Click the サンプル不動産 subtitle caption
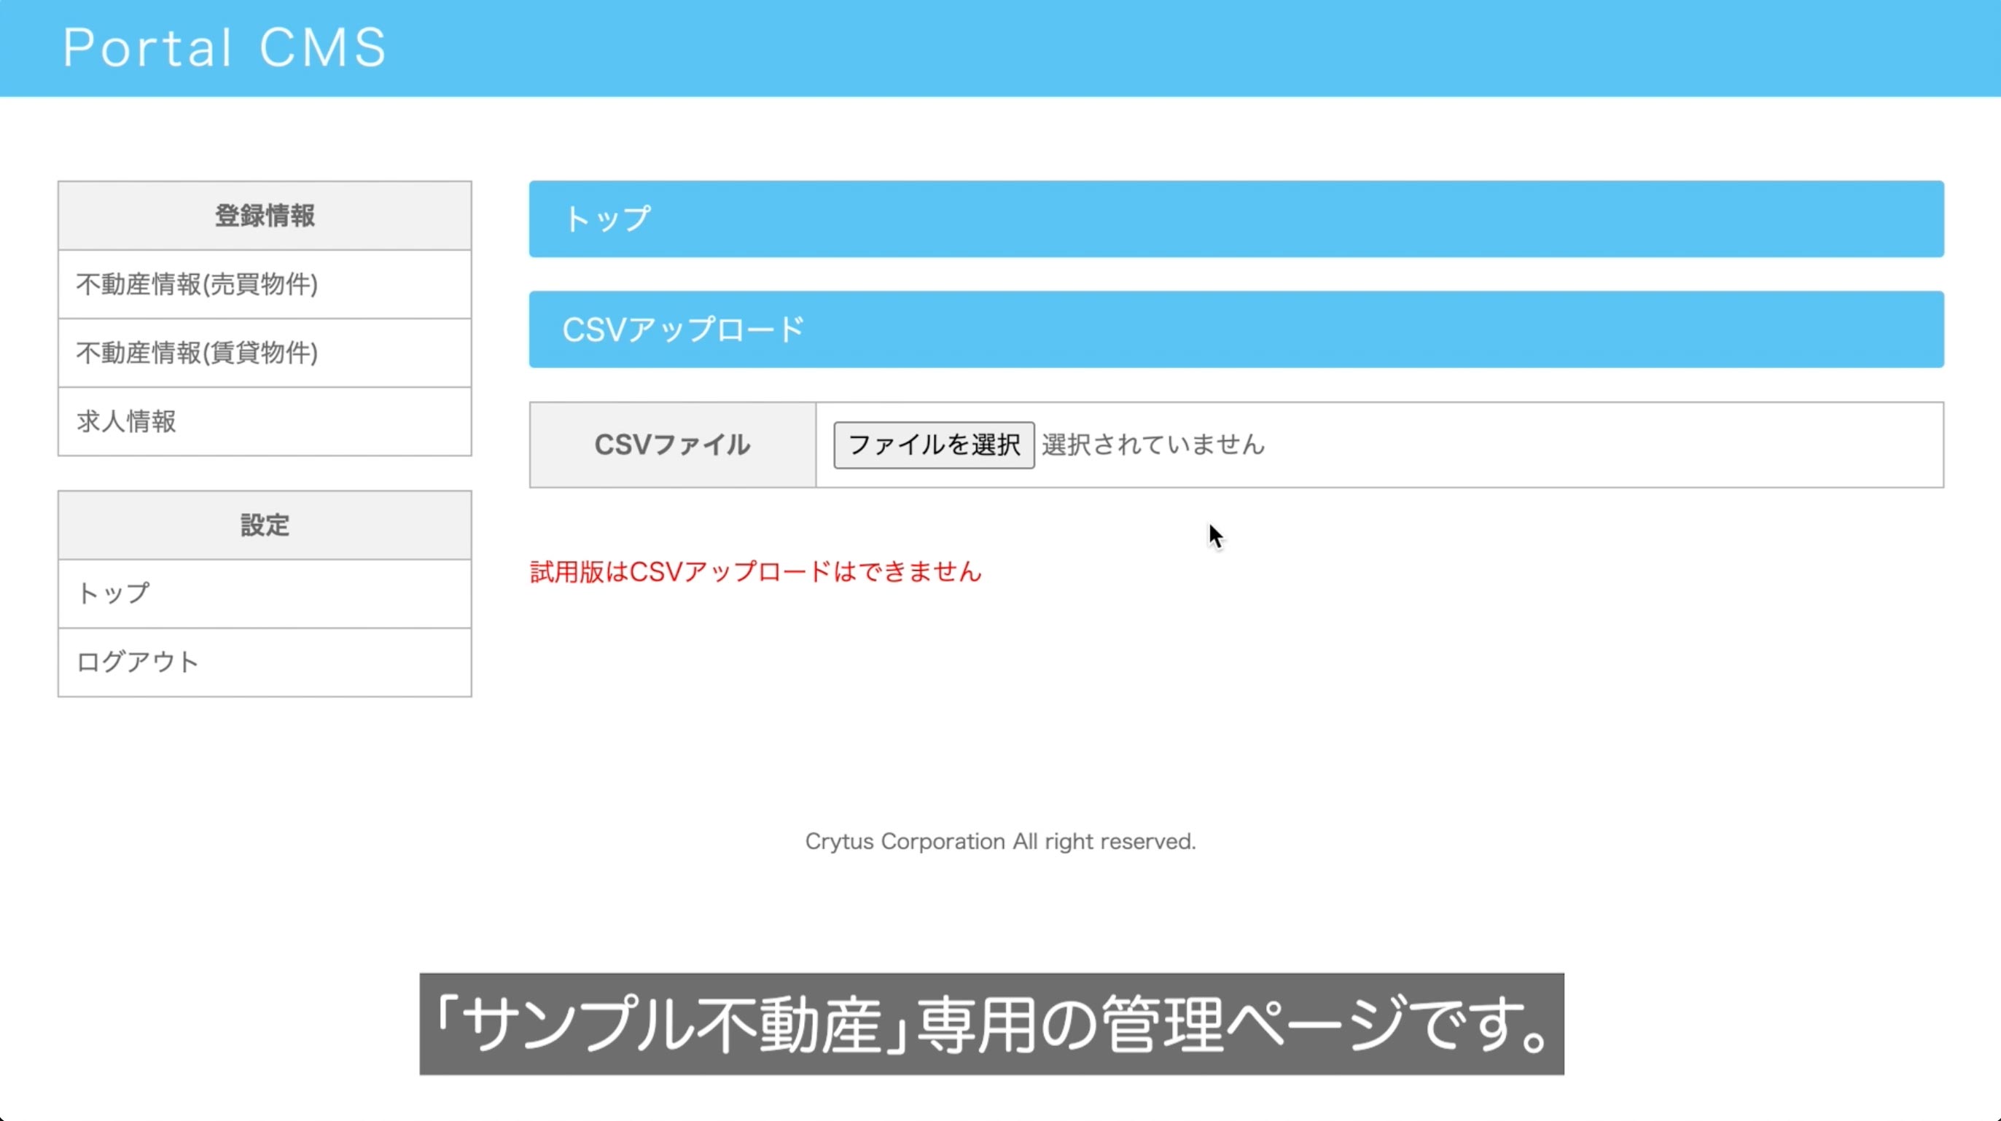Screen dimensions: 2001x1121 click(x=991, y=1024)
